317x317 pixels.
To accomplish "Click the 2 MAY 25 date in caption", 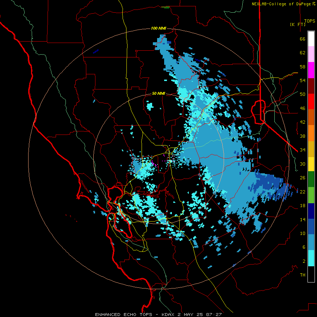I will point(191,315).
